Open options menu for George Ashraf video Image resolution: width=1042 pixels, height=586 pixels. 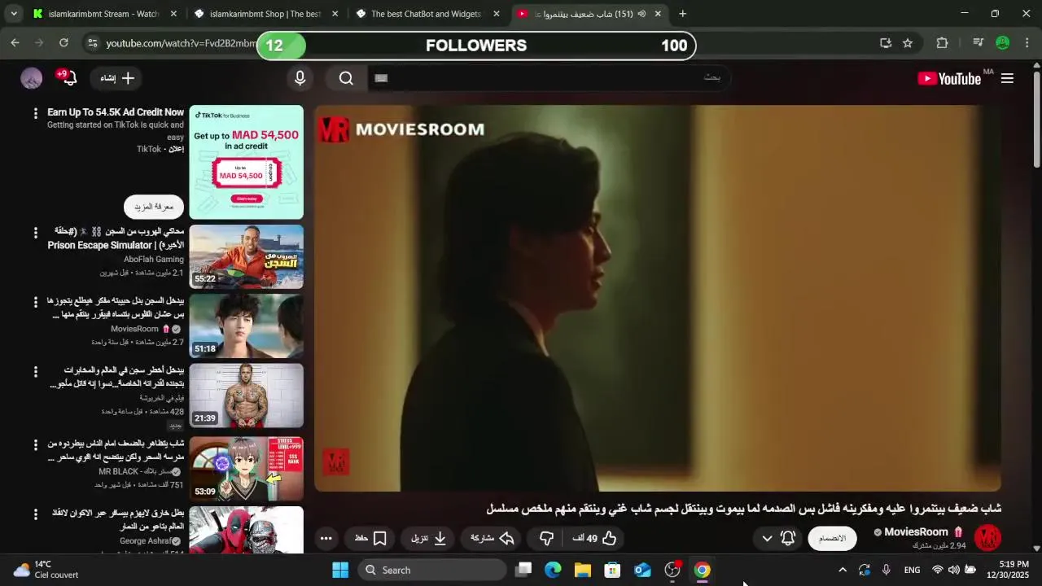[x=35, y=514]
